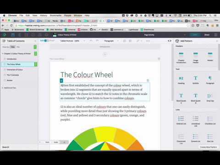The width and height of the screenshot is (220, 165).
Task: Open the three-dots more options menu
Action: [148, 41]
